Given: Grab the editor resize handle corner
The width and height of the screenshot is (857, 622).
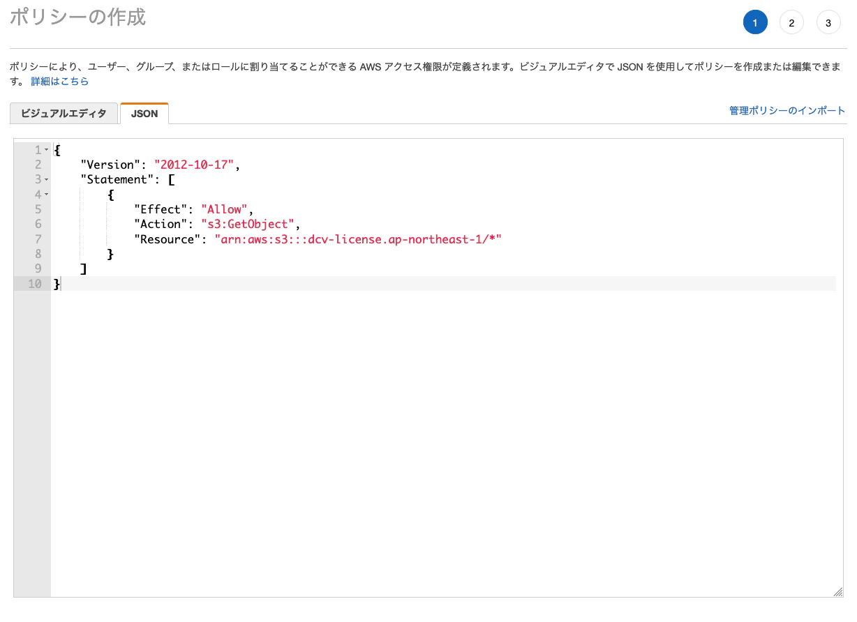Looking at the screenshot, I should pyautogui.click(x=837, y=591).
